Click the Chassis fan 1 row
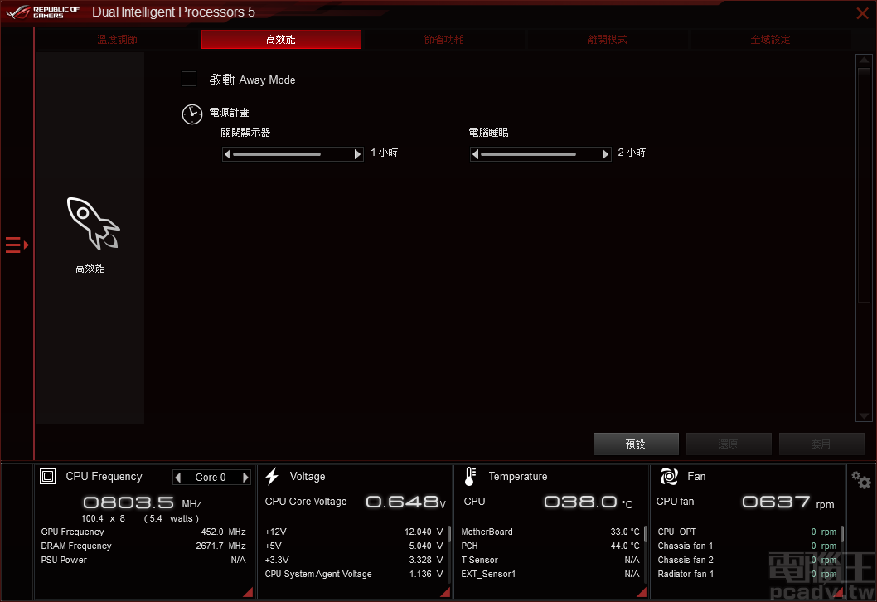 tap(747, 546)
